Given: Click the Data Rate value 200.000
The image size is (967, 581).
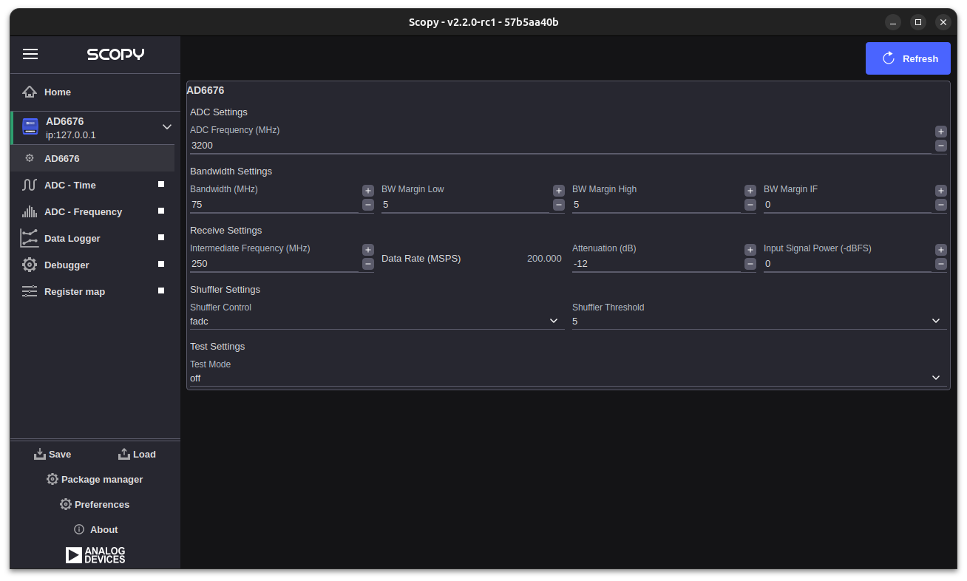Looking at the screenshot, I should (544, 259).
